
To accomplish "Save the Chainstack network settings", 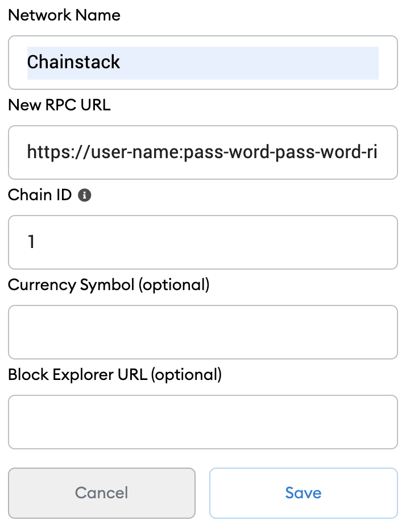I will (304, 493).
